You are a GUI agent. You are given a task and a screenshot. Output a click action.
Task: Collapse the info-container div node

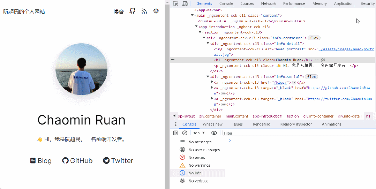click(204, 38)
